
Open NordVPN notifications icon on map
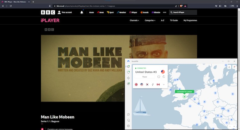[234, 67]
